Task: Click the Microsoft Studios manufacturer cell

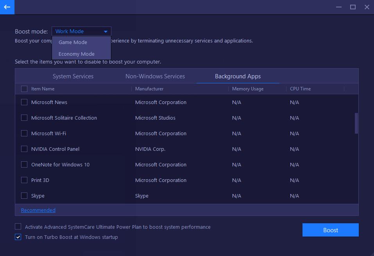Action: (155, 118)
